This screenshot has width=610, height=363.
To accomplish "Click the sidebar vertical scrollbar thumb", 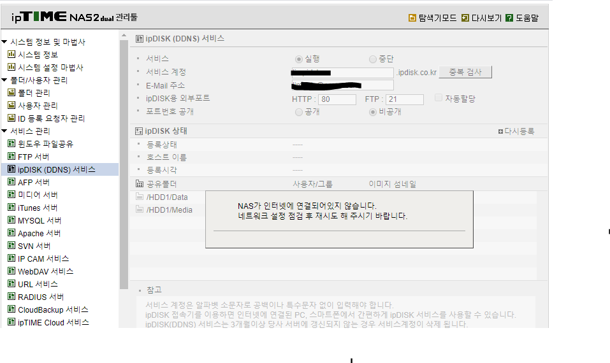I will point(124,164).
